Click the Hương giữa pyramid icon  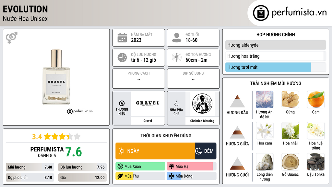tap(237, 132)
